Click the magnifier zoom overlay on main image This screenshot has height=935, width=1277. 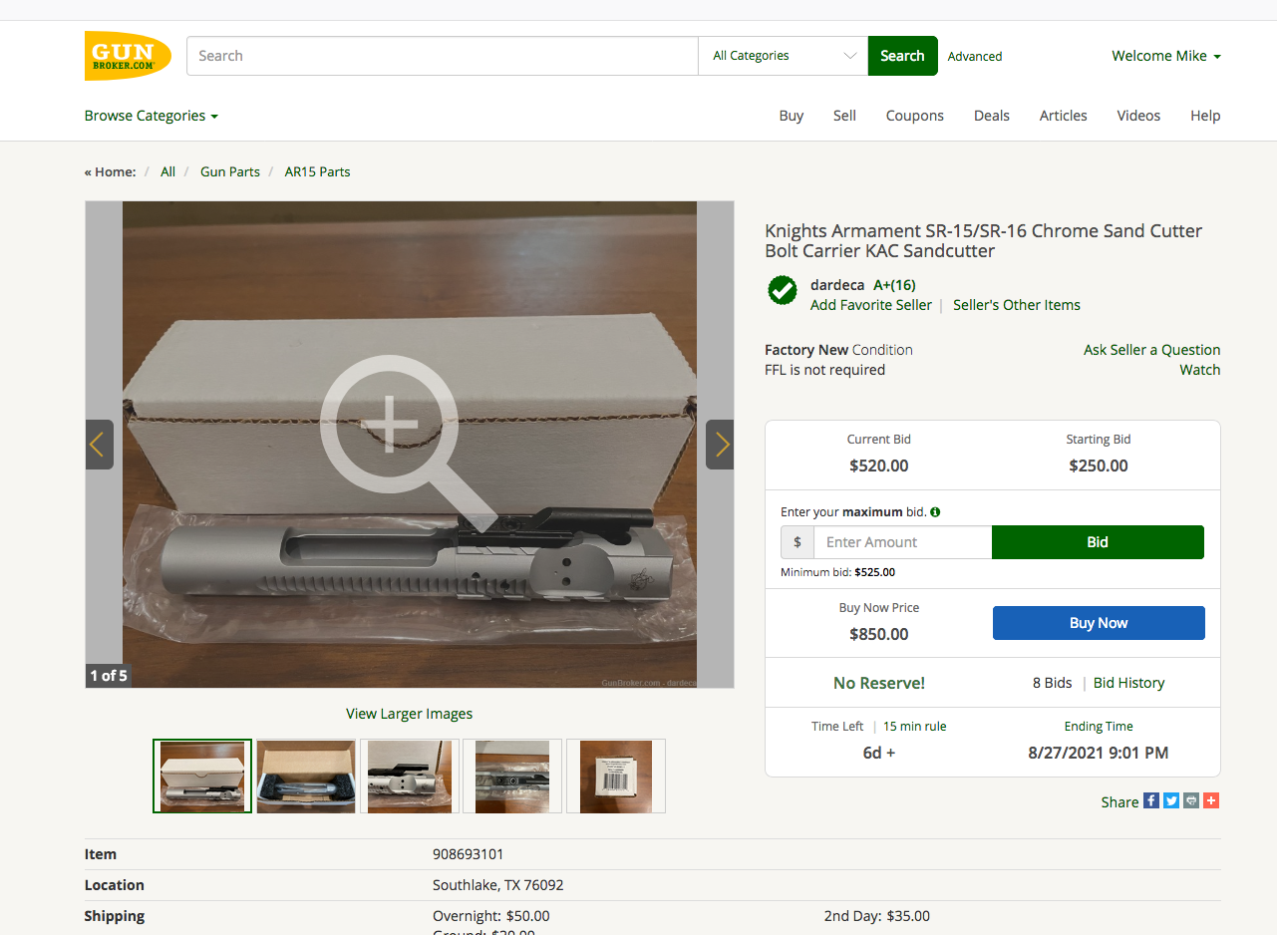point(410,442)
